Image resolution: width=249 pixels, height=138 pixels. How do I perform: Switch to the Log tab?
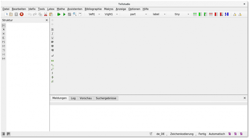tap(73, 98)
